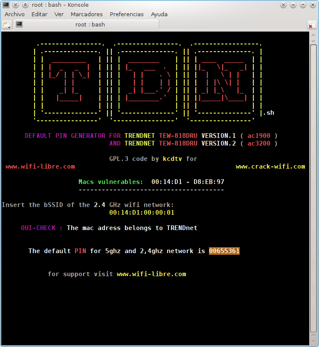Click 'VERSION.1' text
This screenshot has height=347, width=319.
[x=218, y=136]
